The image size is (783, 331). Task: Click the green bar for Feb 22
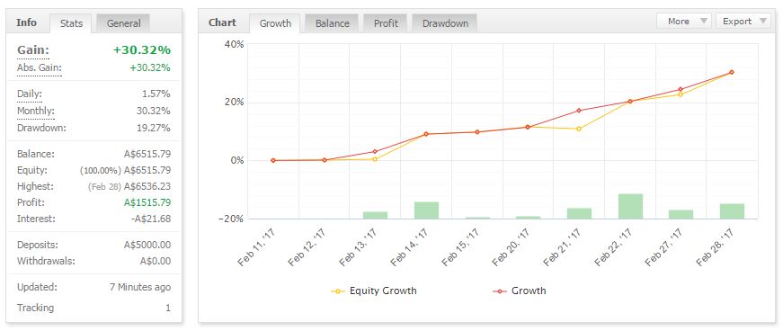pos(630,206)
